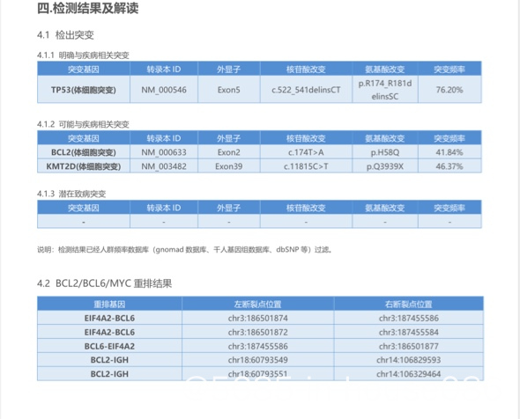
Task: Select the 4.1.3 潜在致病突变 subheading
Action: 71,194
